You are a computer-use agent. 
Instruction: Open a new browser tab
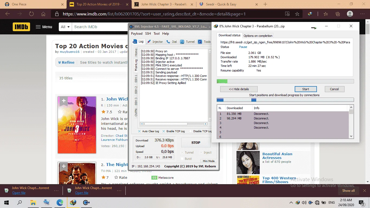point(265,4)
